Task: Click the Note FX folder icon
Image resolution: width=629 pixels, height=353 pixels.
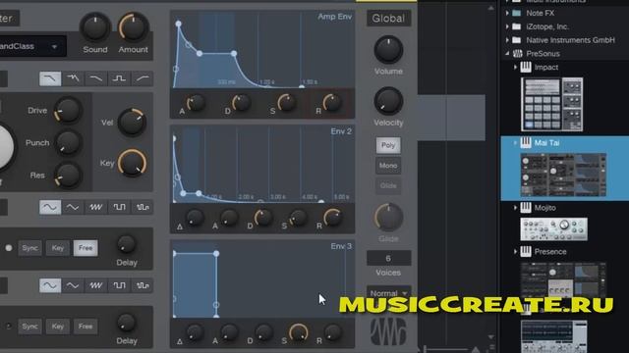Action: click(517, 13)
